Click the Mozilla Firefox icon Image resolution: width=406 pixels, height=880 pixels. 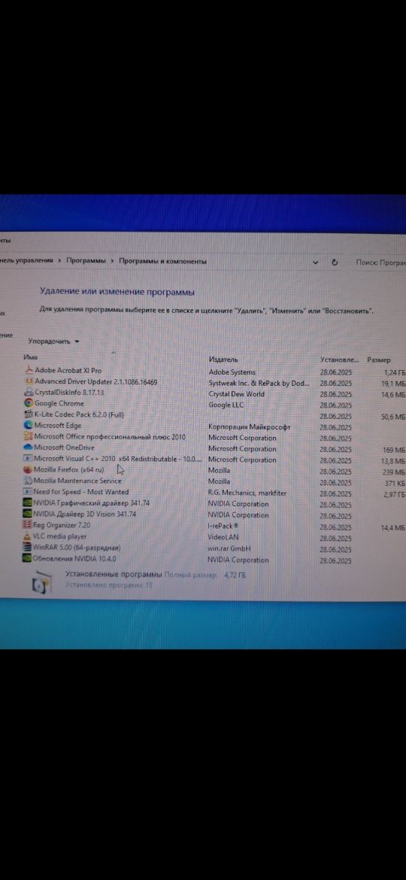29,470
